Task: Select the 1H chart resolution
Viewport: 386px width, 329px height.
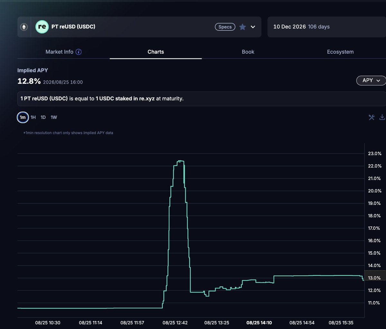Action: tap(33, 117)
